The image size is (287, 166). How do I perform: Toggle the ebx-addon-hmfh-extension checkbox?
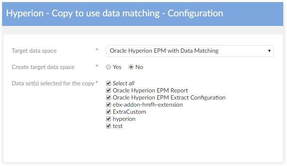(x=109, y=105)
